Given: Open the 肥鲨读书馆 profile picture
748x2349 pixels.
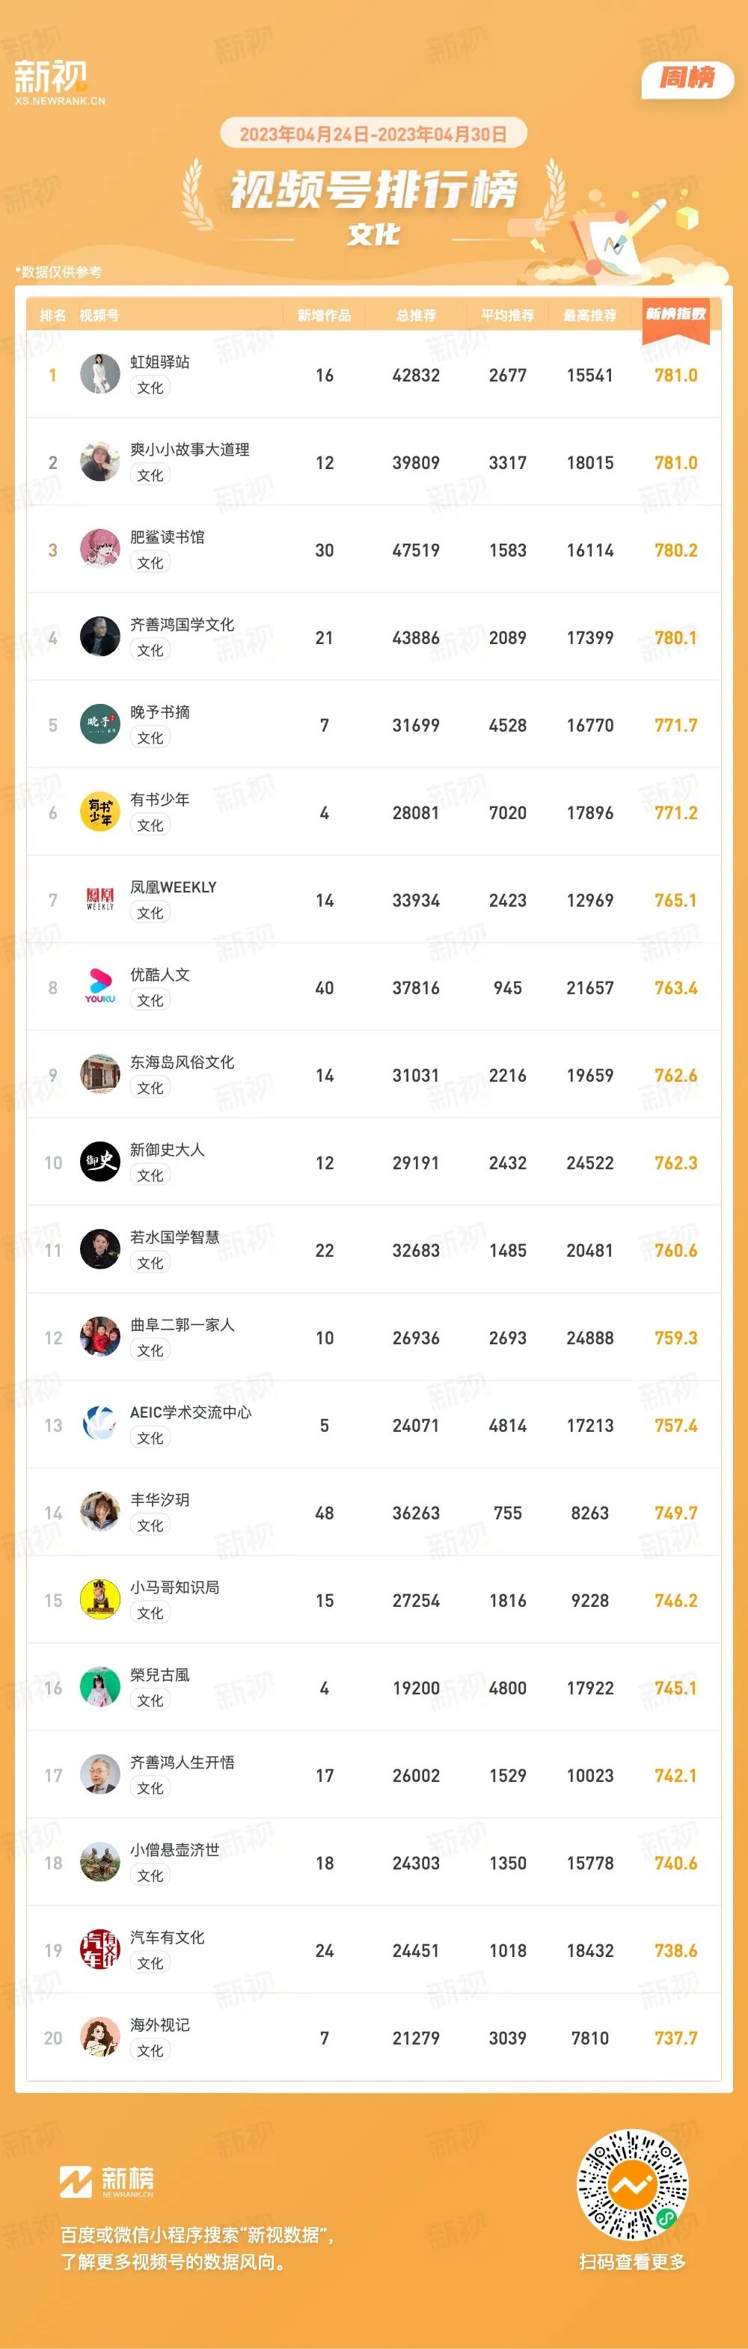Looking at the screenshot, I should point(100,549).
